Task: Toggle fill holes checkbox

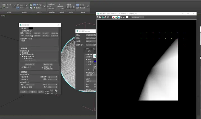Action: coord(21,80)
